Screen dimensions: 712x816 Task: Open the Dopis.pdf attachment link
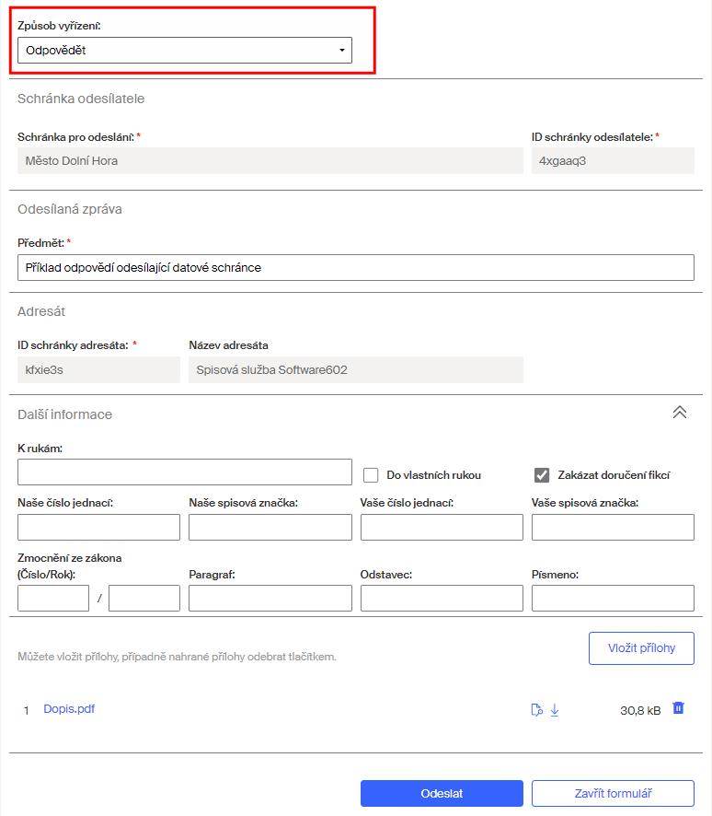click(x=69, y=709)
